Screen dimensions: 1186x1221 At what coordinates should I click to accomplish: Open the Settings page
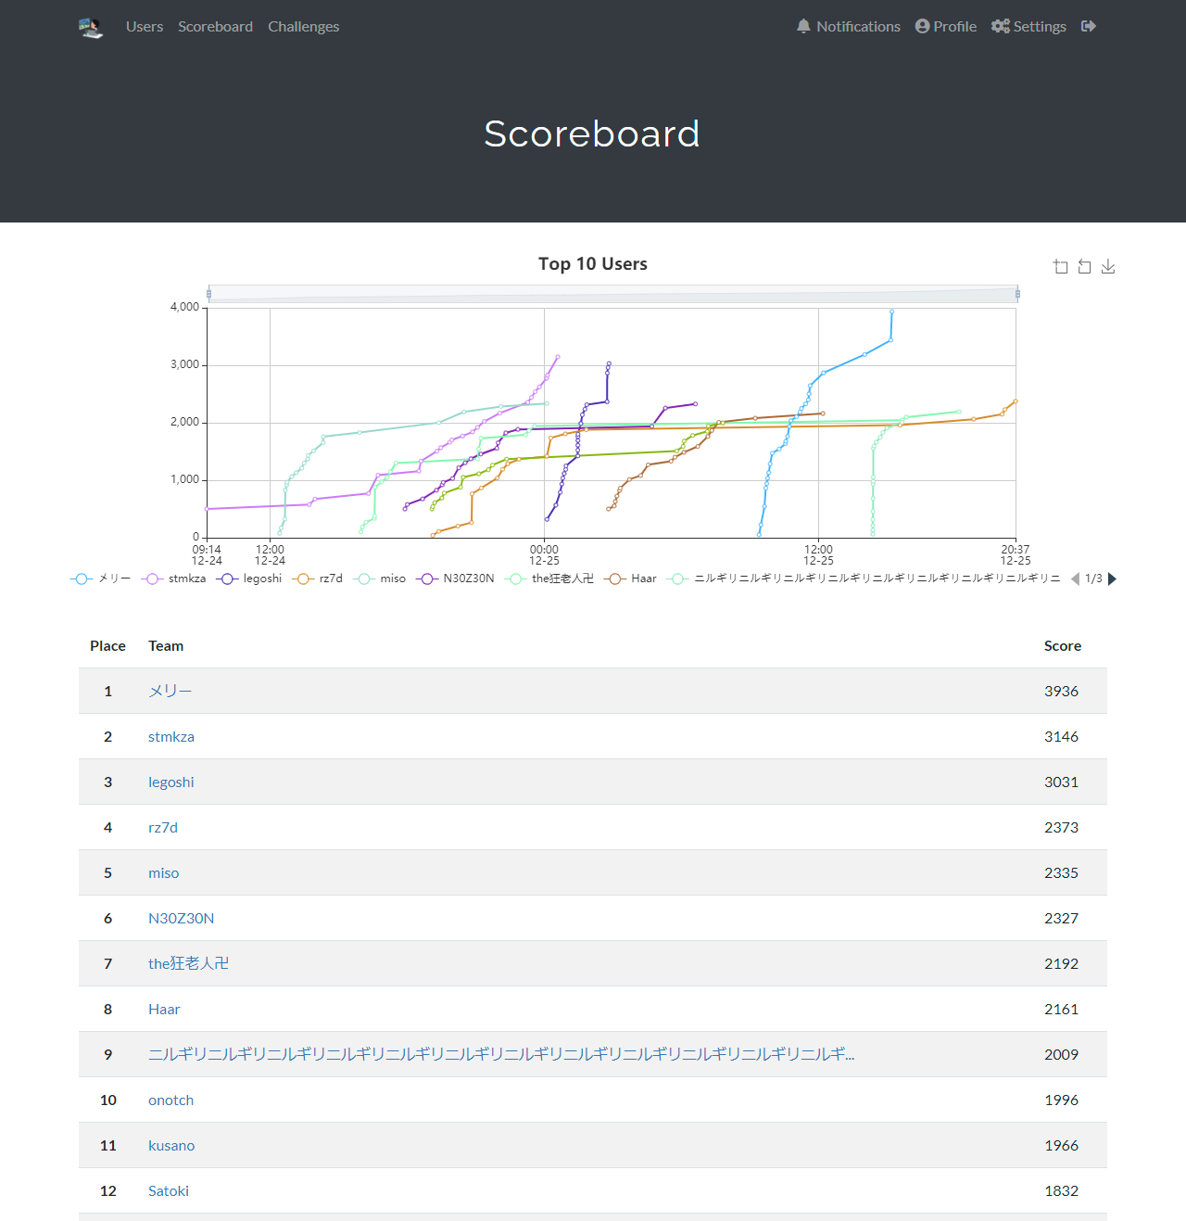pos(1028,27)
